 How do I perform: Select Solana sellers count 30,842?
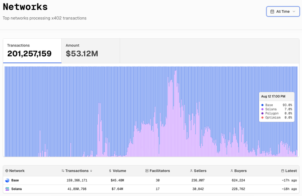click(x=198, y=189)
